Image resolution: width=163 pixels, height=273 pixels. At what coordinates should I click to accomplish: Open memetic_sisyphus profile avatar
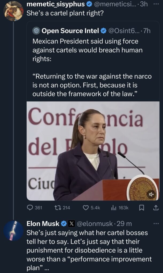[13, 11]
